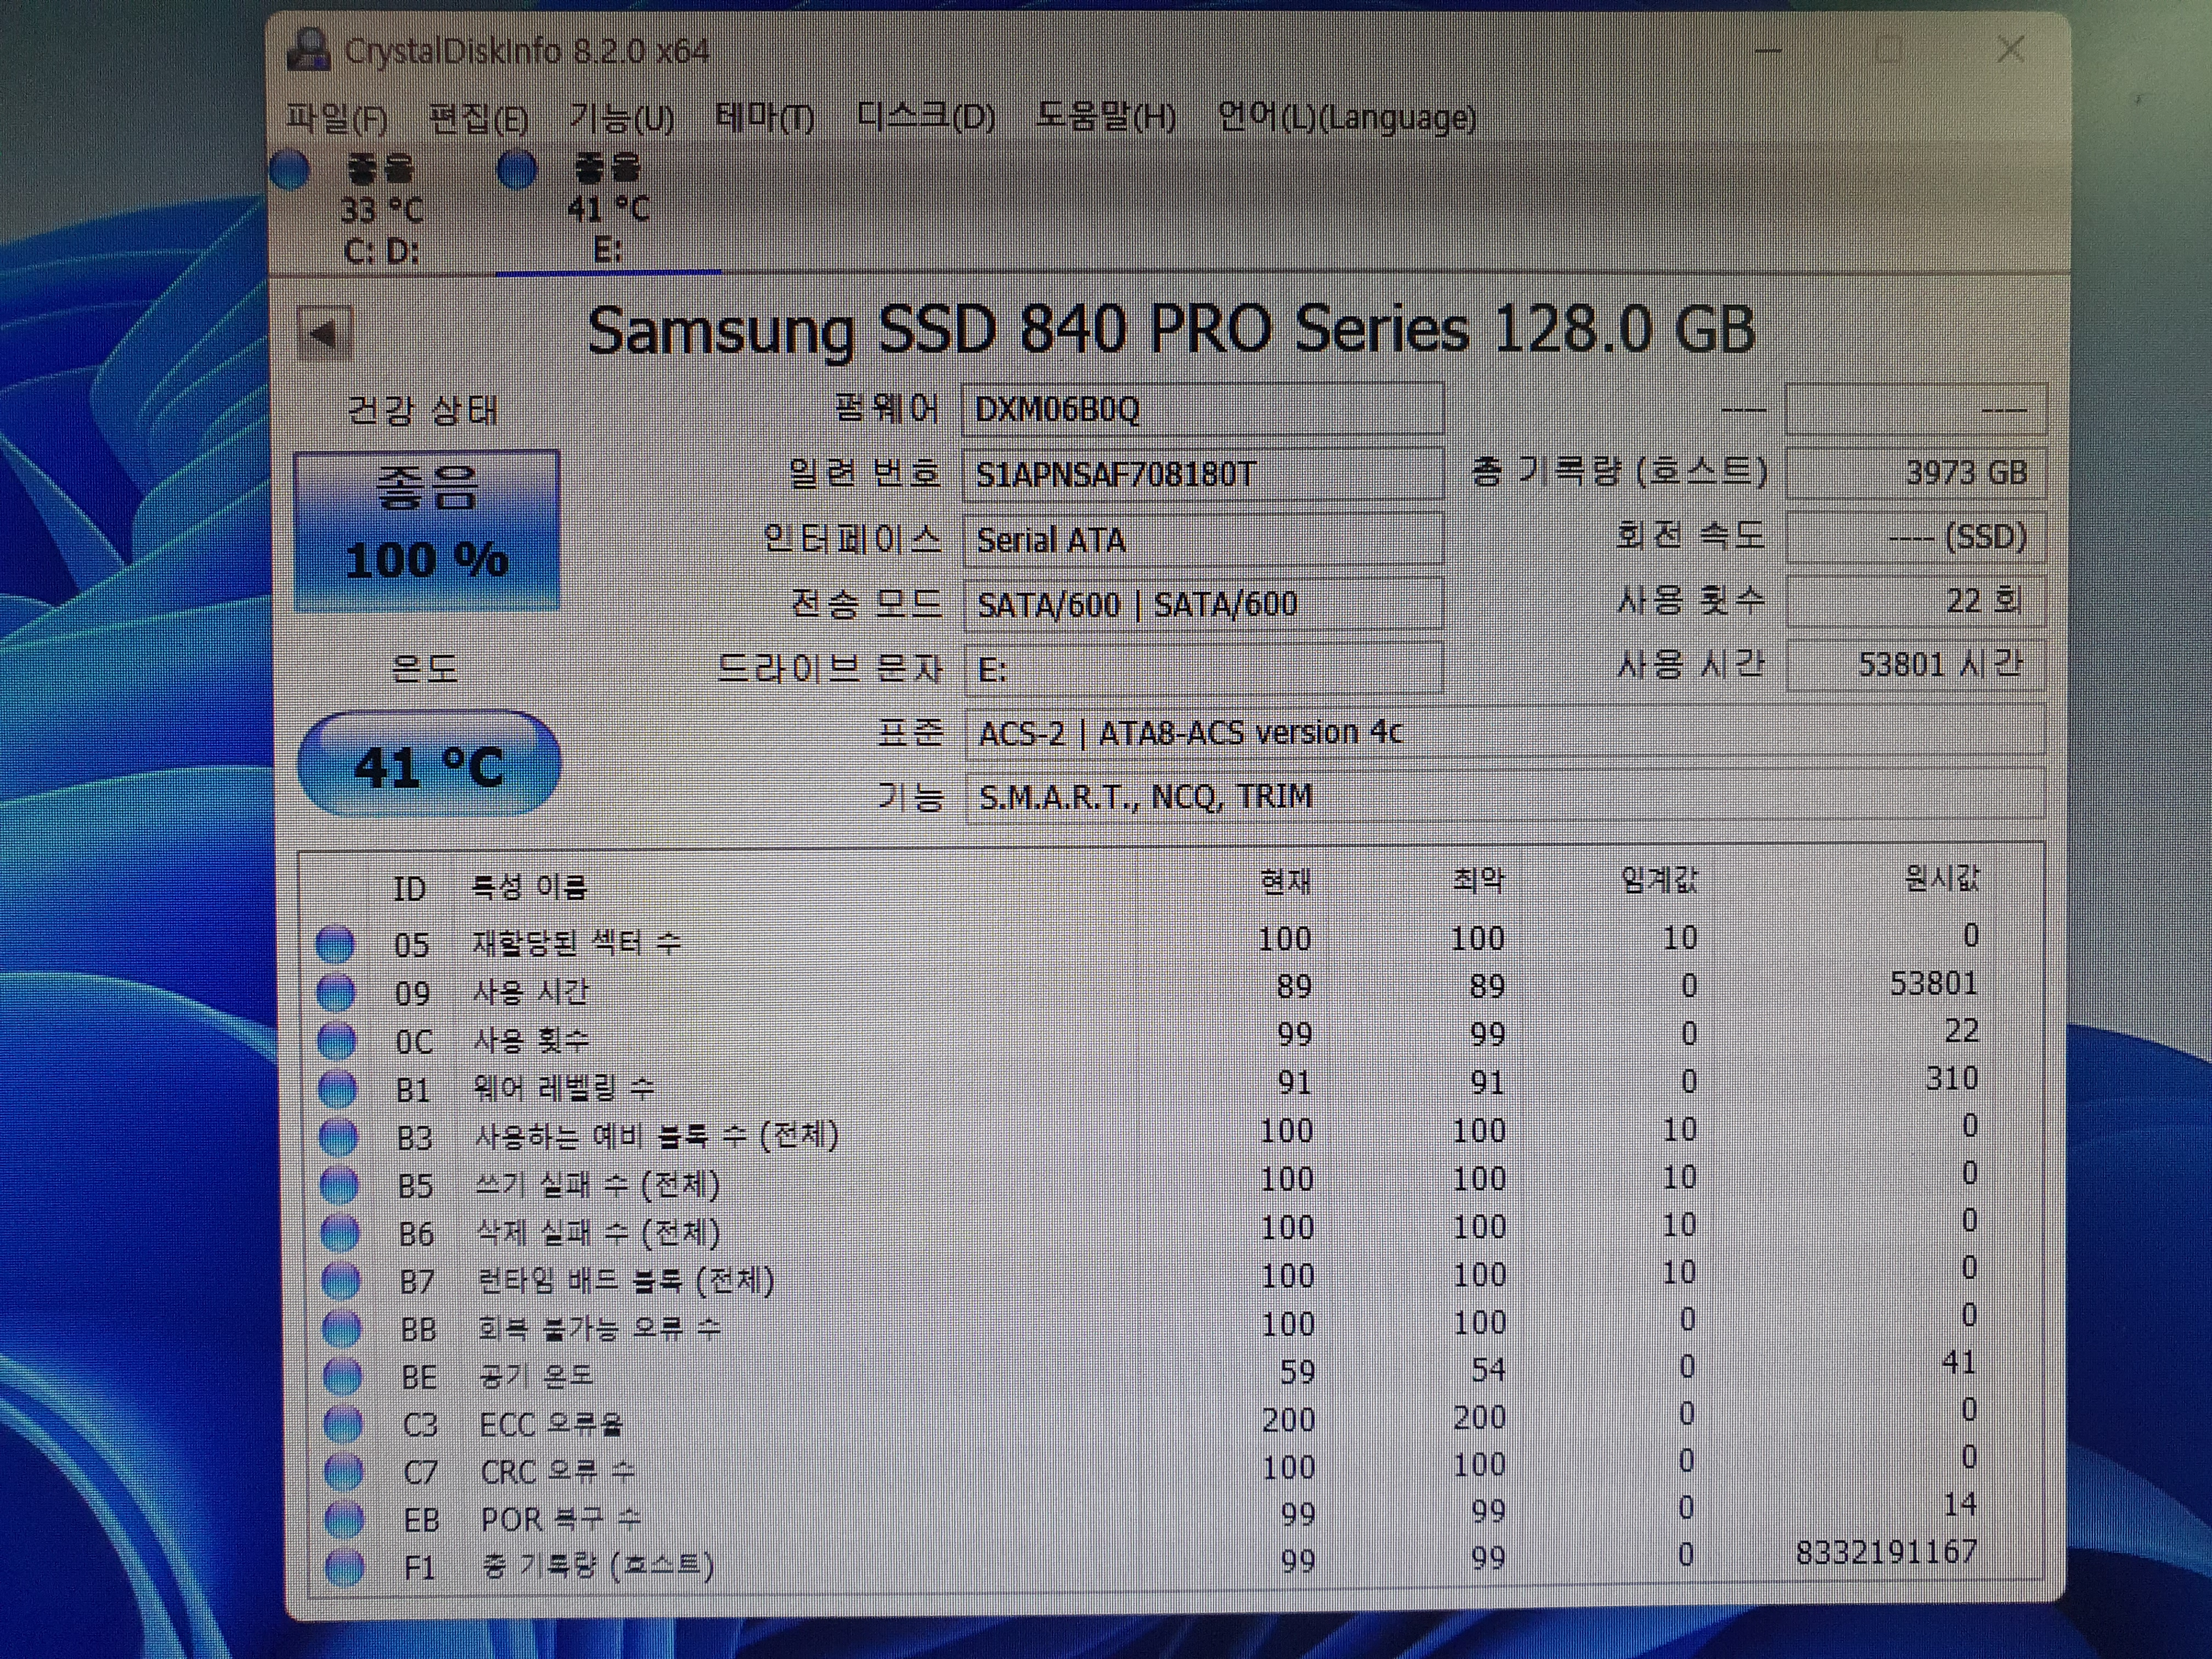Click the drive letter field E:
This screenshot has height=1659, width=2212.
coord(1203,668)
